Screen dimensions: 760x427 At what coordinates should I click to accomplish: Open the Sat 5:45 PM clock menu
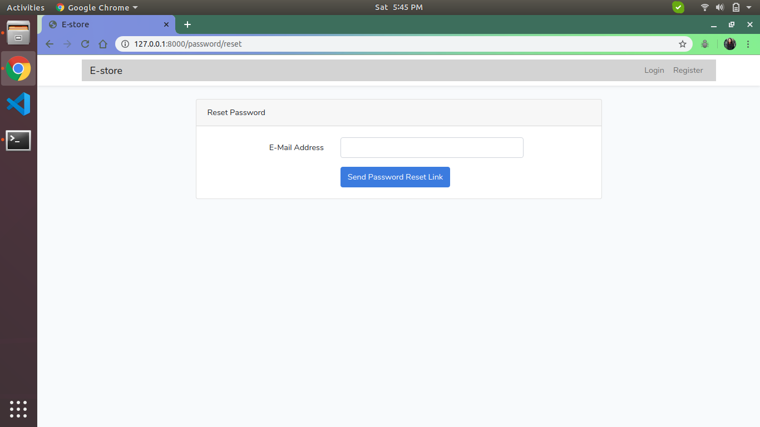coord(399,7)
